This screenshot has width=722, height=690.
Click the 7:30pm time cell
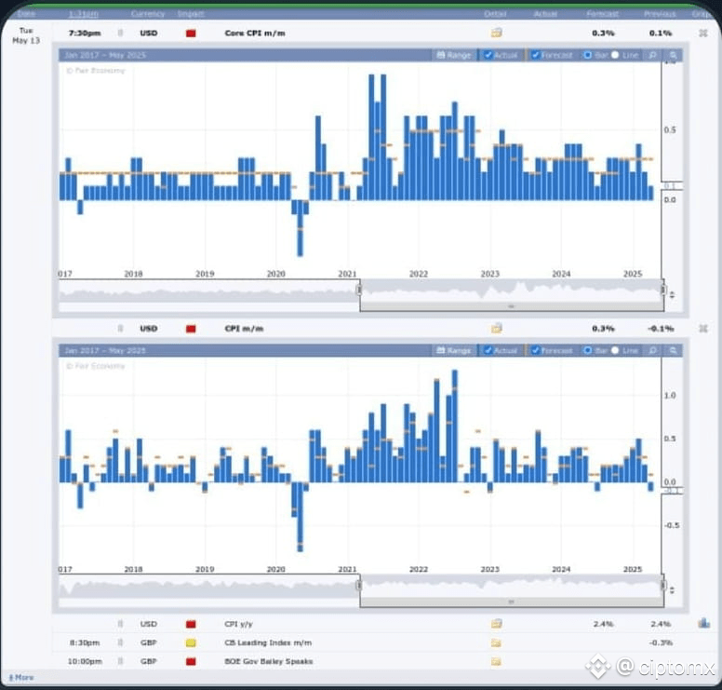[85, 34]
